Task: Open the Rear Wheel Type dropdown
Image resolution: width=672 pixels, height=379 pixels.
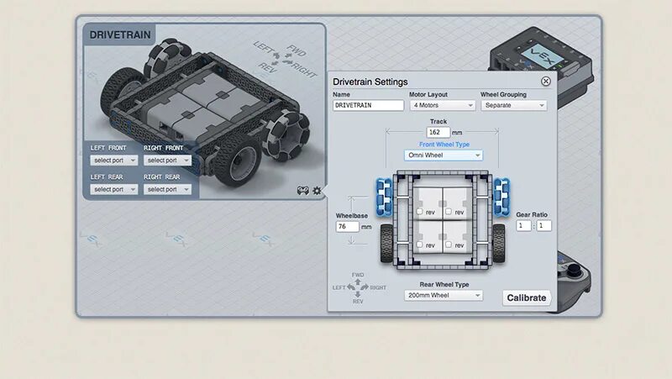Action: [x=444, y=296]
